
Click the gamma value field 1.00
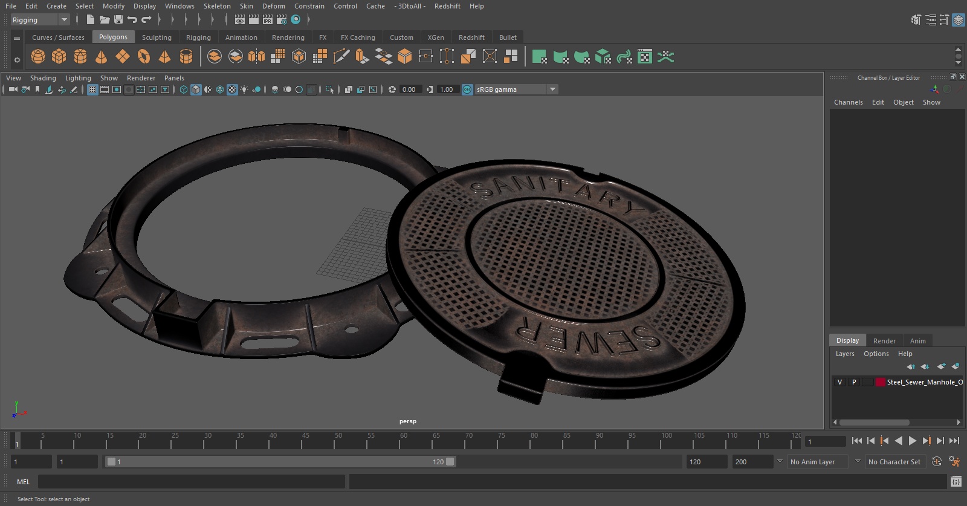point(448,89)
